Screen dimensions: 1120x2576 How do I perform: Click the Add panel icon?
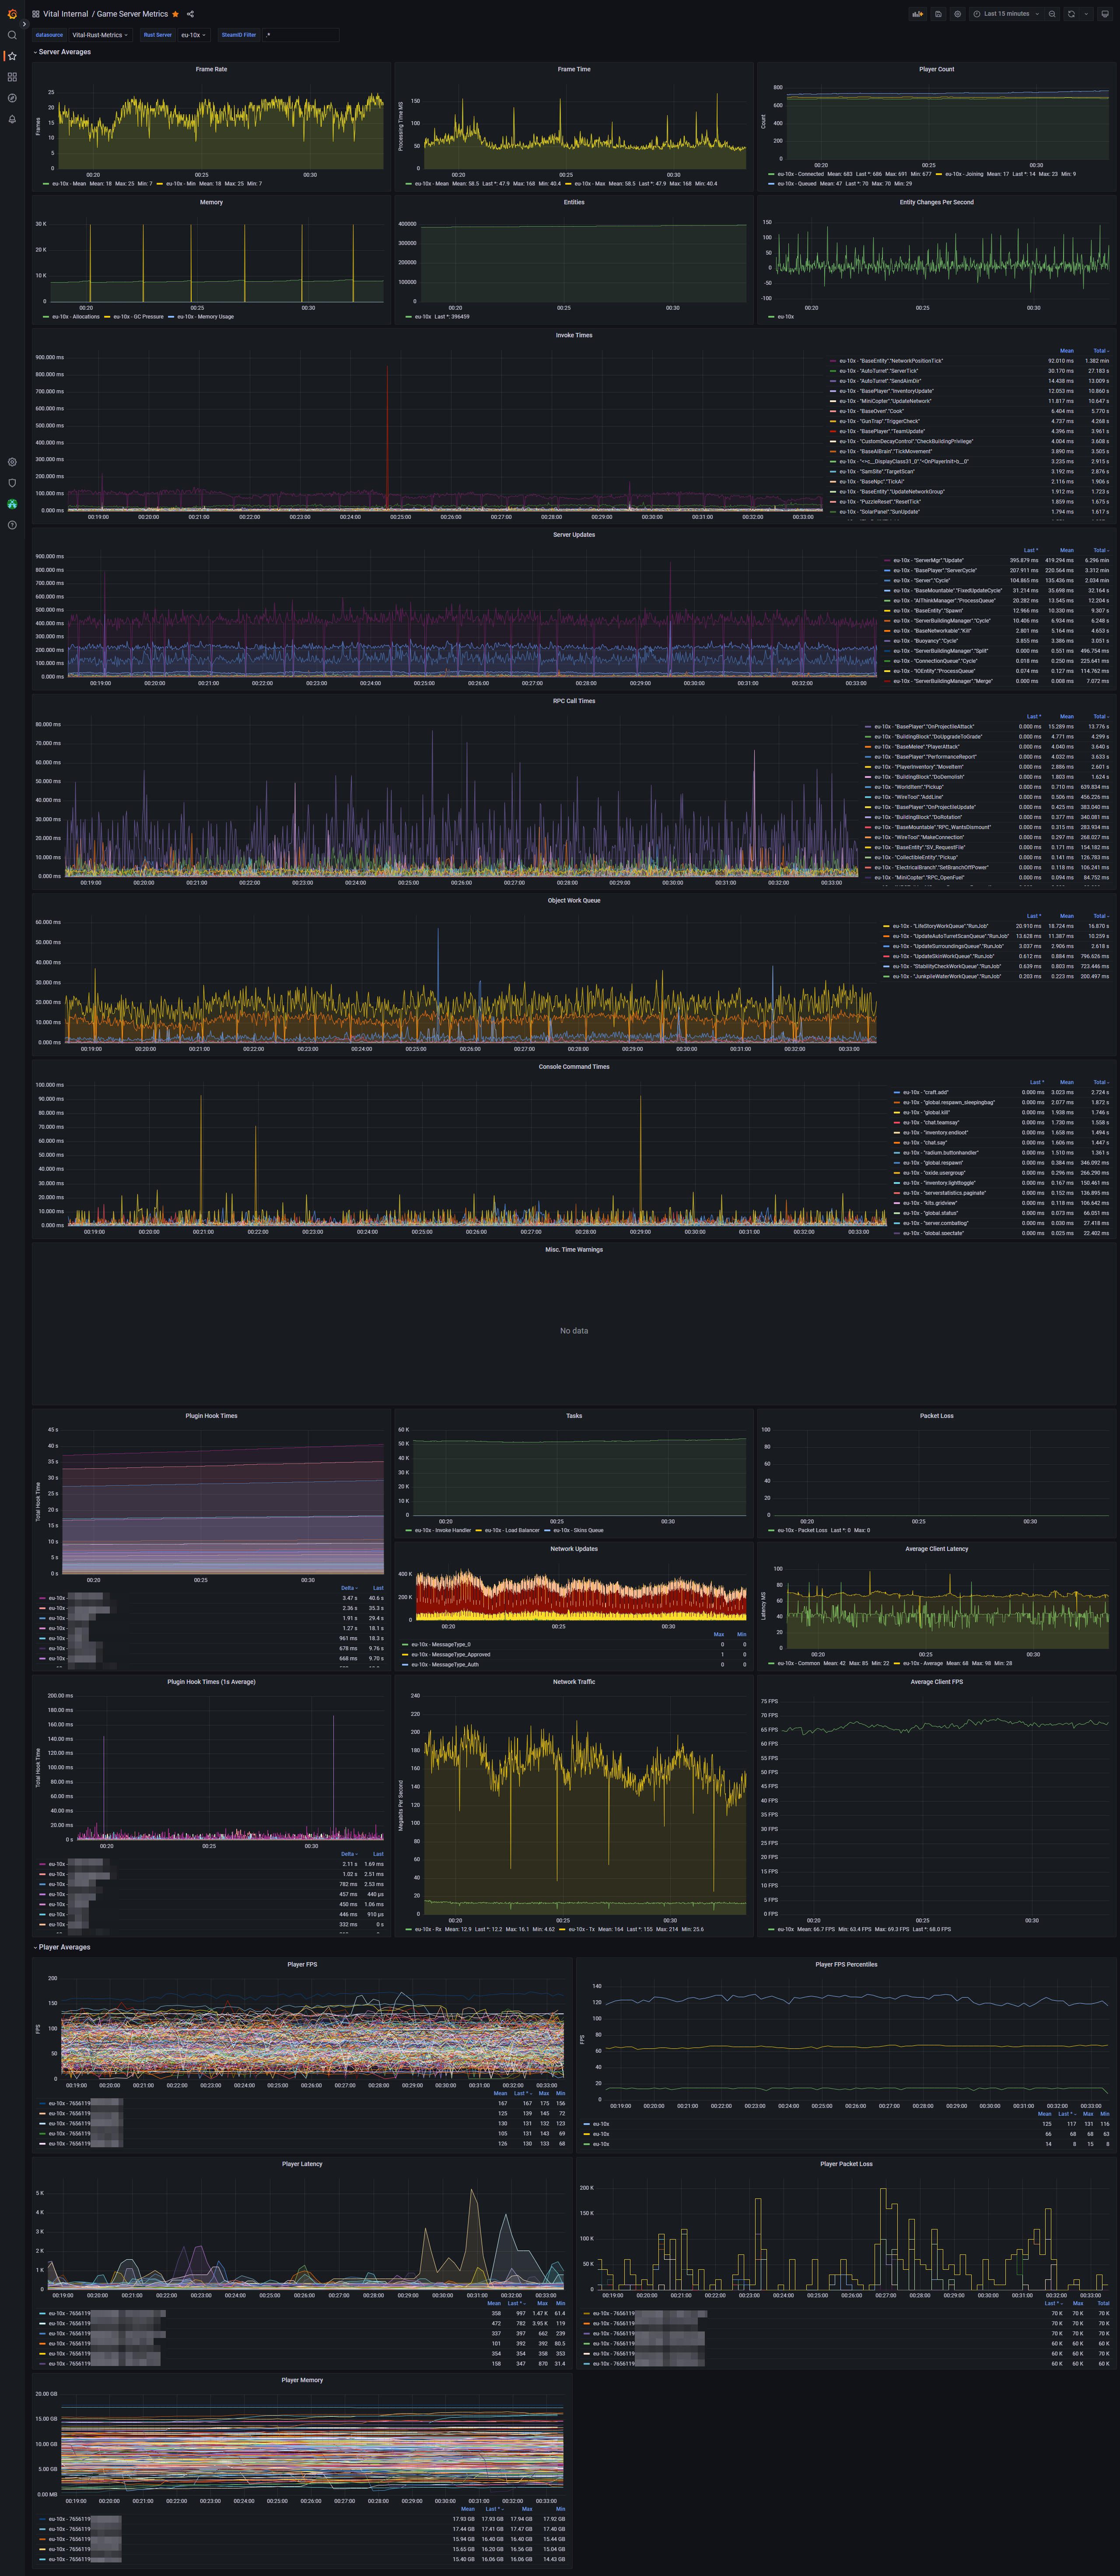pos(917,14)
